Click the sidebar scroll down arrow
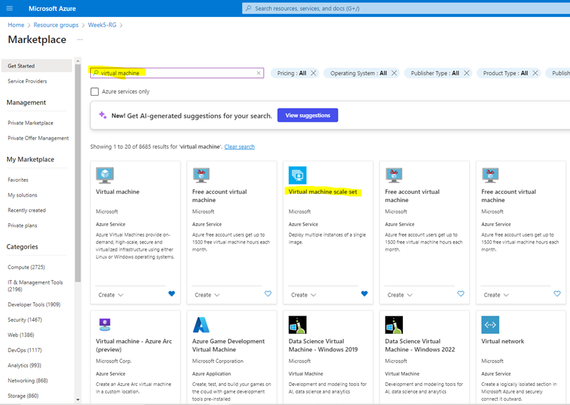This screenshot has height=405, width=570. [x=78, y=399]
